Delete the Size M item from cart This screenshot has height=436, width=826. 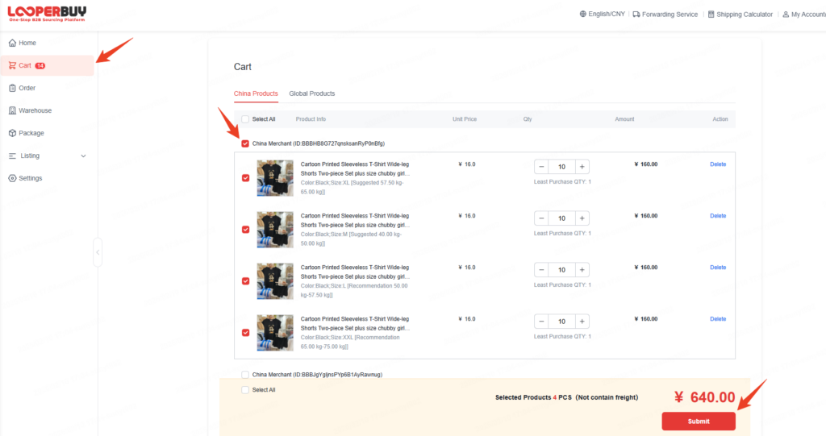tap(717, 216)
